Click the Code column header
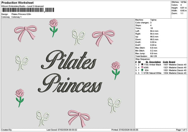Image resolution: width=188 pixels, height=132 pixels. click(x=165, y=62)
